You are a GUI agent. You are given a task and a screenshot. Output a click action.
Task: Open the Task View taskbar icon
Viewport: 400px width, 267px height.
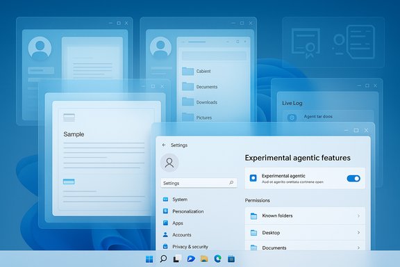coord(177,259)
